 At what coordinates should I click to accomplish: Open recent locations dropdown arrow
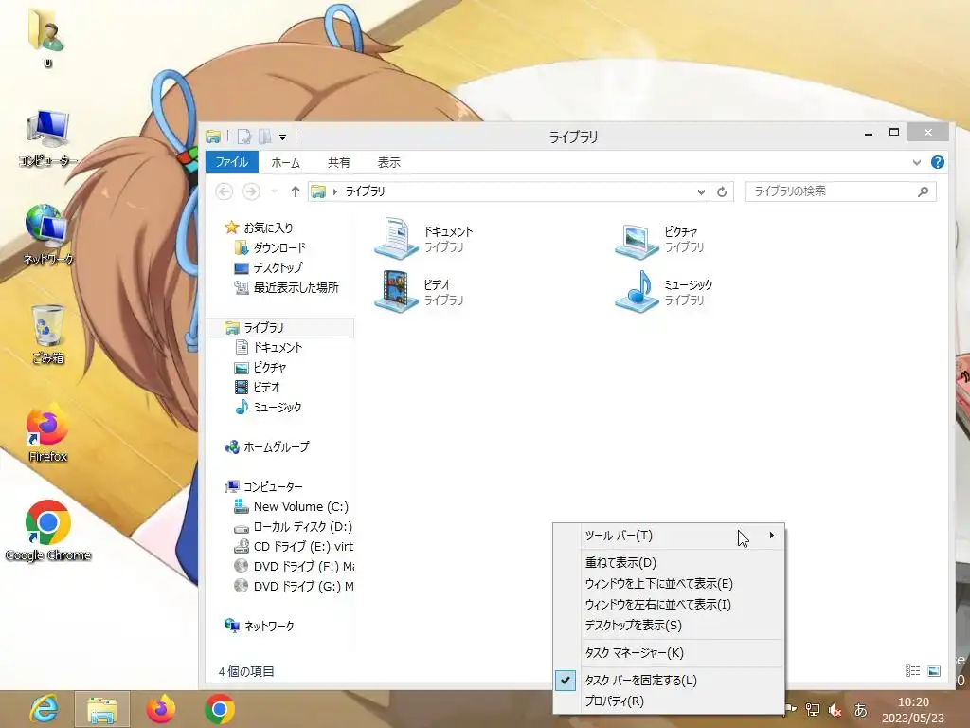tap(275, 191)
